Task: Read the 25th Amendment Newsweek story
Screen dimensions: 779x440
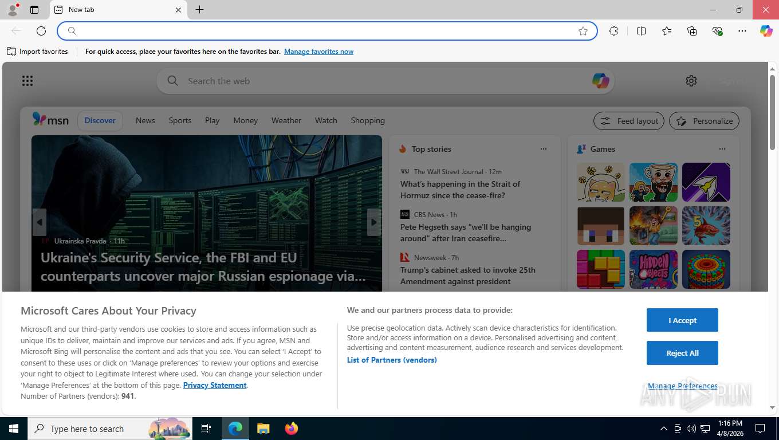Action: 468,276
